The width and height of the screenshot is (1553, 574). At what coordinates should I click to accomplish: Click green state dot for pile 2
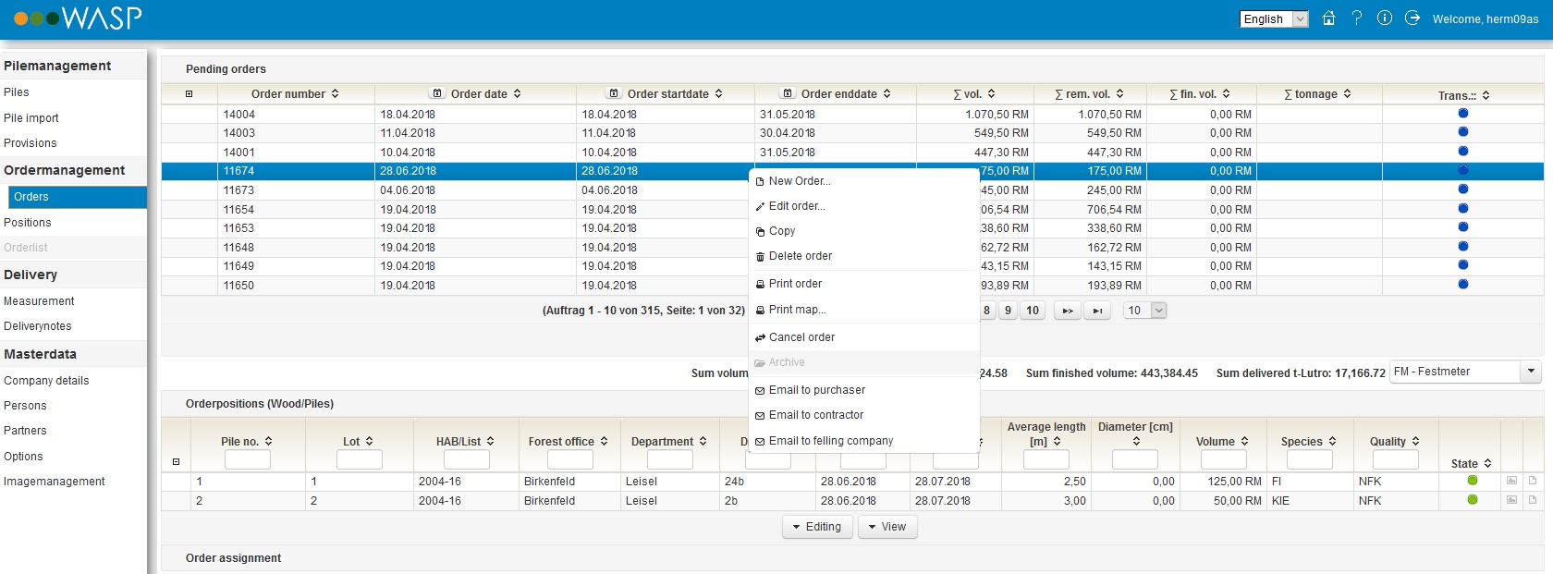[1473, 499]
